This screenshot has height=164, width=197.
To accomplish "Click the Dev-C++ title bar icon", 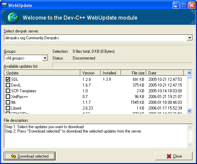I will pos(4,5).
